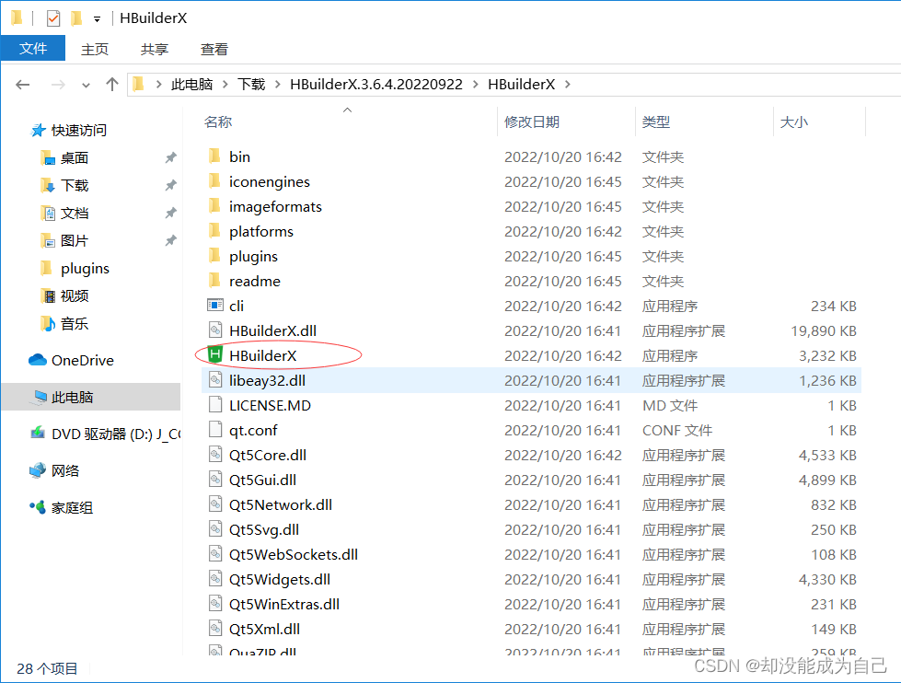Click the LICENSE.MD file icon
Viewport: 901px width, 683px height.
point(215,405)
